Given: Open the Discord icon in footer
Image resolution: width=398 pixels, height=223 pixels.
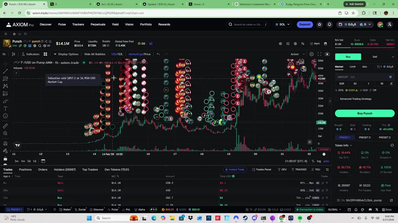Looking at the screenshot, I should pyautogui.click(x=370, y=210).
